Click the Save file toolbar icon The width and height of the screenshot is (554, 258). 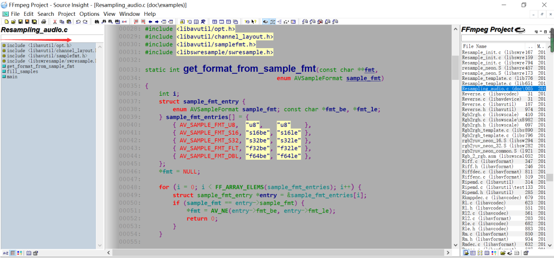tap(20, 21)
